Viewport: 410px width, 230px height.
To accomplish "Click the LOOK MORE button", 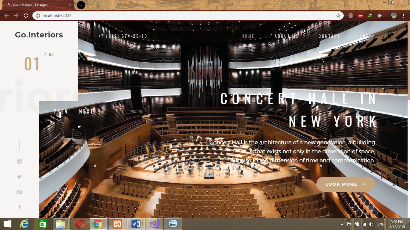I will pyautogui.click(x=345, y=184).
